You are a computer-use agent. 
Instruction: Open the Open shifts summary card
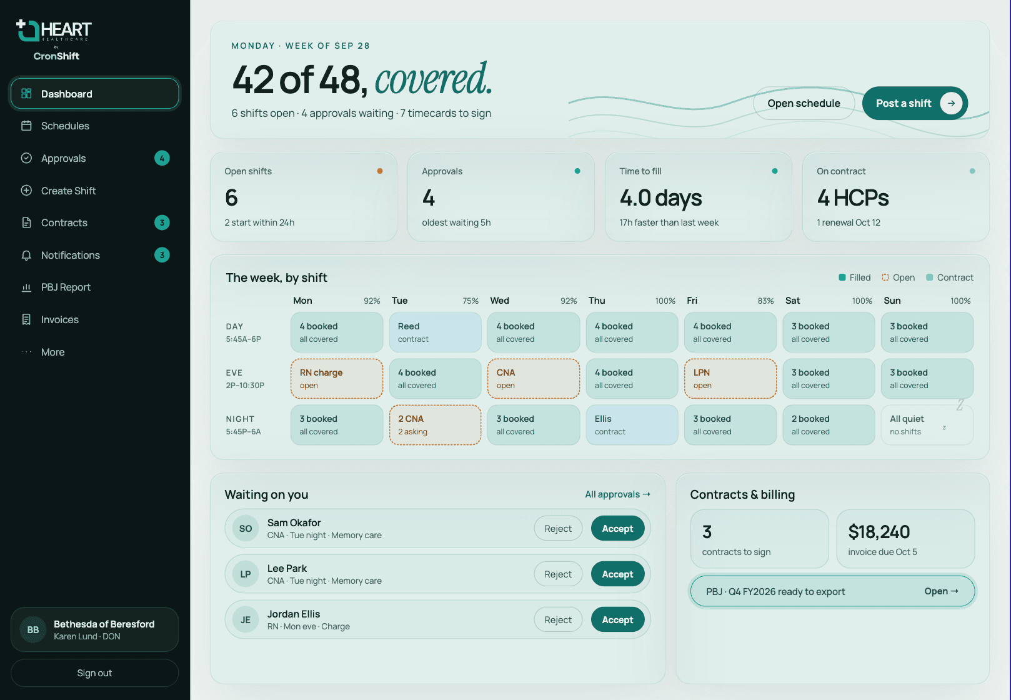[x=304, y=197]
